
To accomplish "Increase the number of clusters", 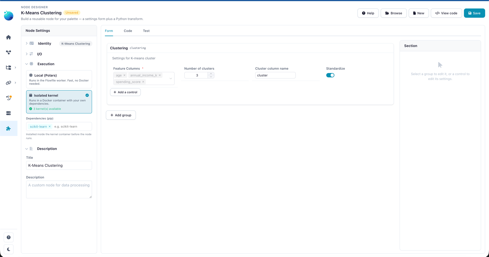I will pyautogui.click(x=211, y=74).
